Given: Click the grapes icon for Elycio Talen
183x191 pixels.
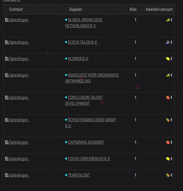Looking at the screenshot, I should [x=168, y=42].
